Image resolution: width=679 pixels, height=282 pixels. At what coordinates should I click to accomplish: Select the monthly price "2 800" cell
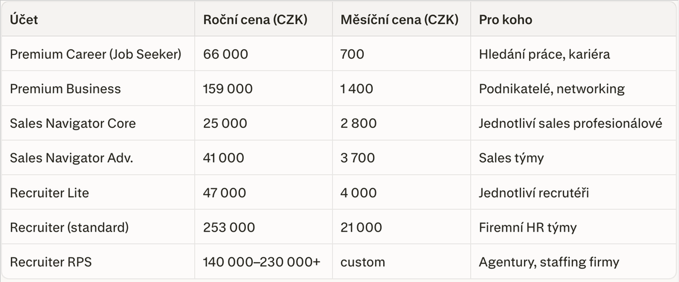358,123
